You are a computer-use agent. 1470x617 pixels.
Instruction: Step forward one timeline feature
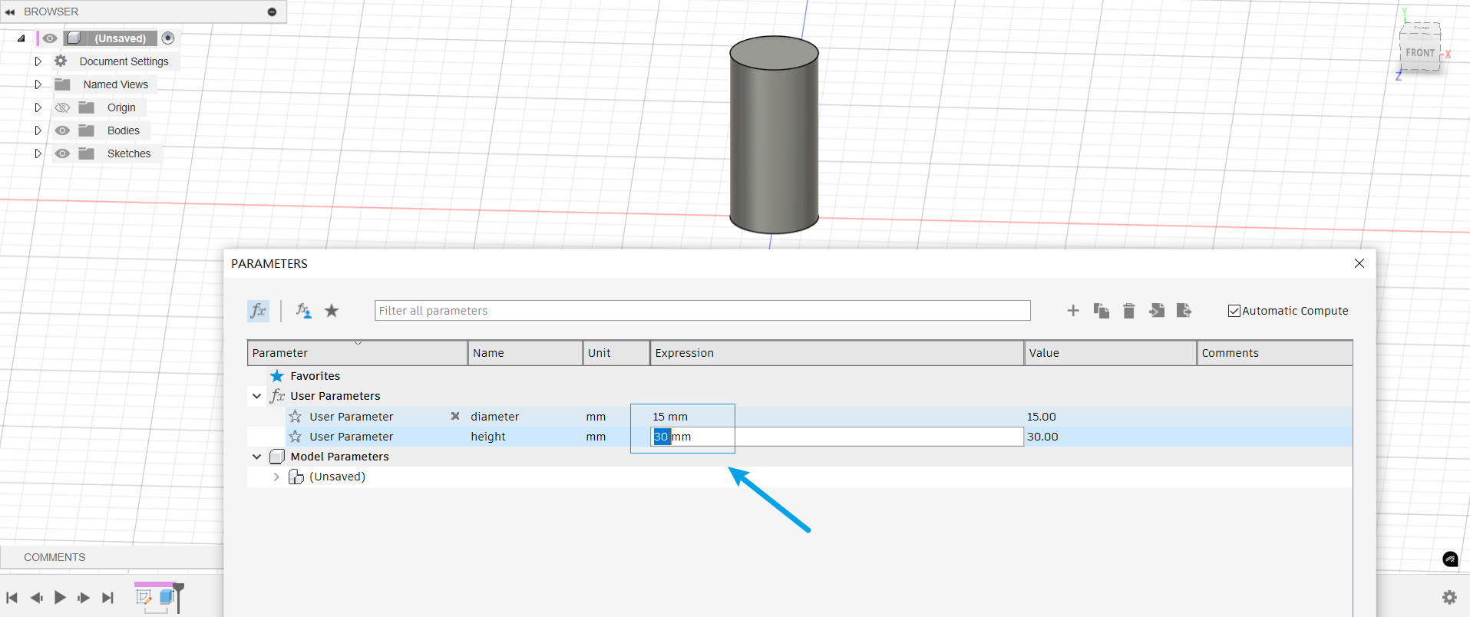click(84, 598)
